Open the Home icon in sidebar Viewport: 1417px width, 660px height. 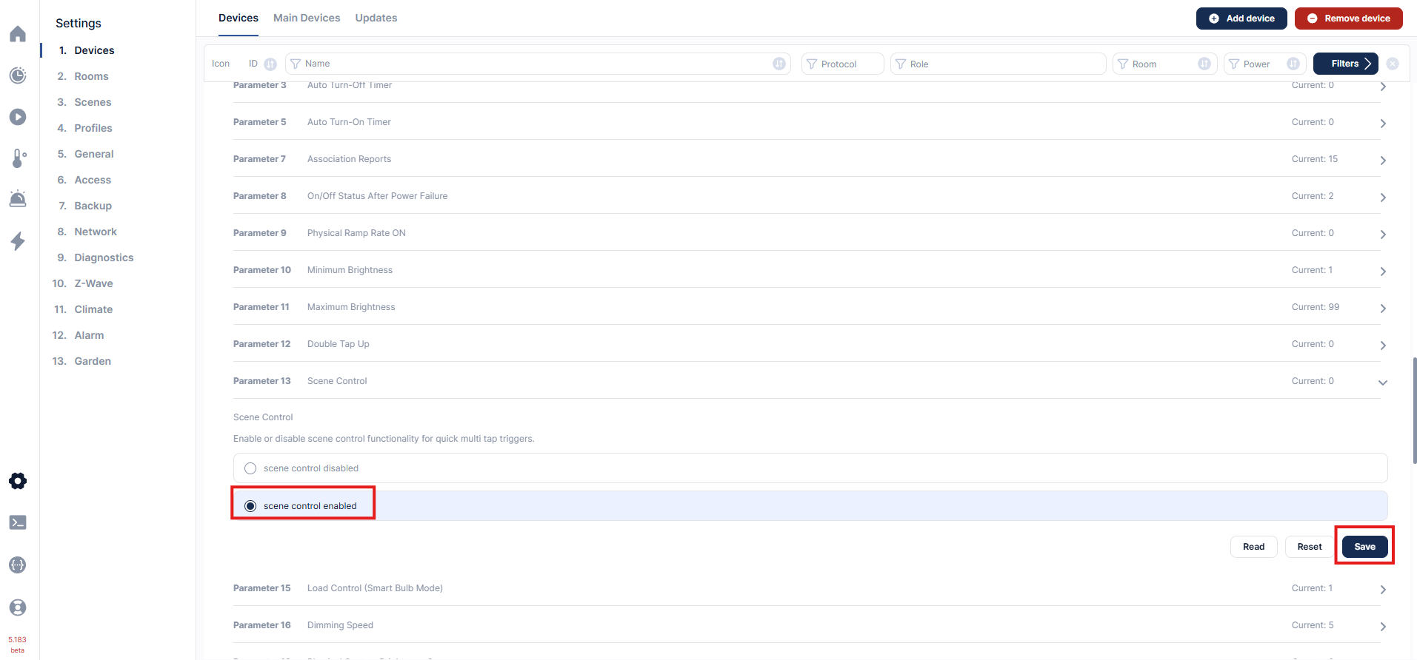18,34
